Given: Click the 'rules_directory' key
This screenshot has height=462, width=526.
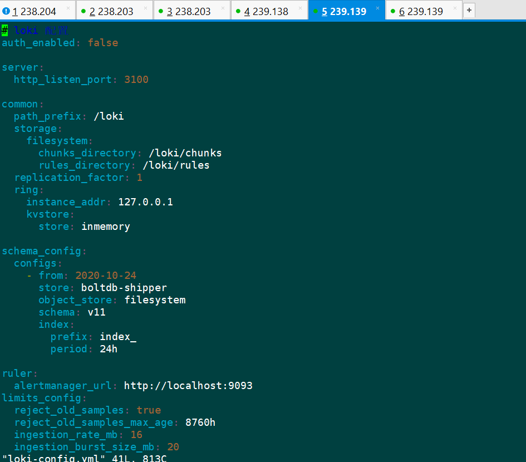Looking at the screenshot, I should tap(84, 165).
